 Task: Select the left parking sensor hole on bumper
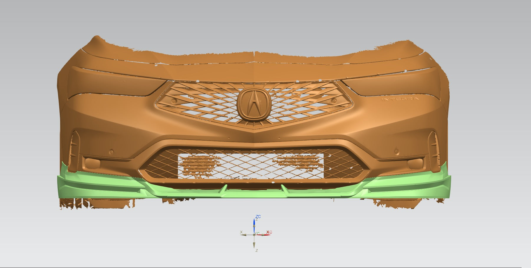[x=111, y=152]
